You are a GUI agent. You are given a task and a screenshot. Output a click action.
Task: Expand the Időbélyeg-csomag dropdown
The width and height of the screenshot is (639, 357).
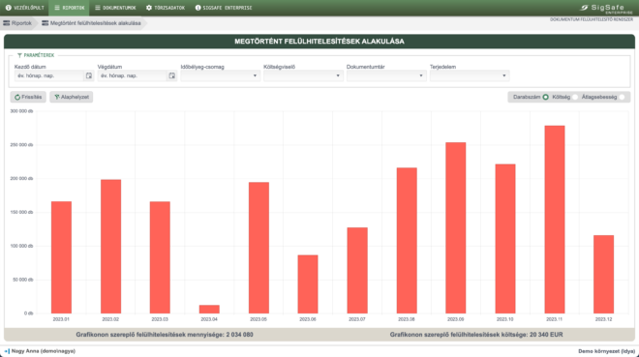point(220,75)
